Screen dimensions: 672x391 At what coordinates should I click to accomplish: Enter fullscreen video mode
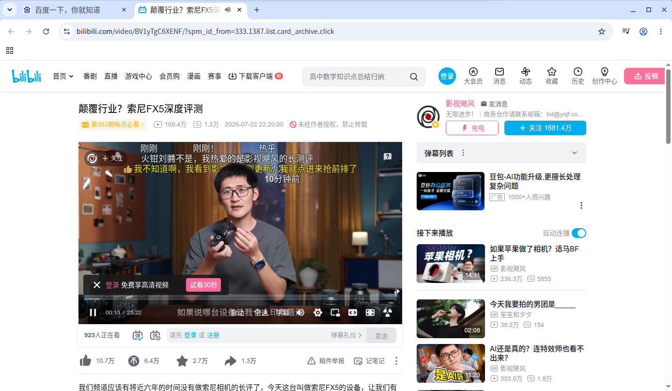pyautogui.click(x=370, y=313)
